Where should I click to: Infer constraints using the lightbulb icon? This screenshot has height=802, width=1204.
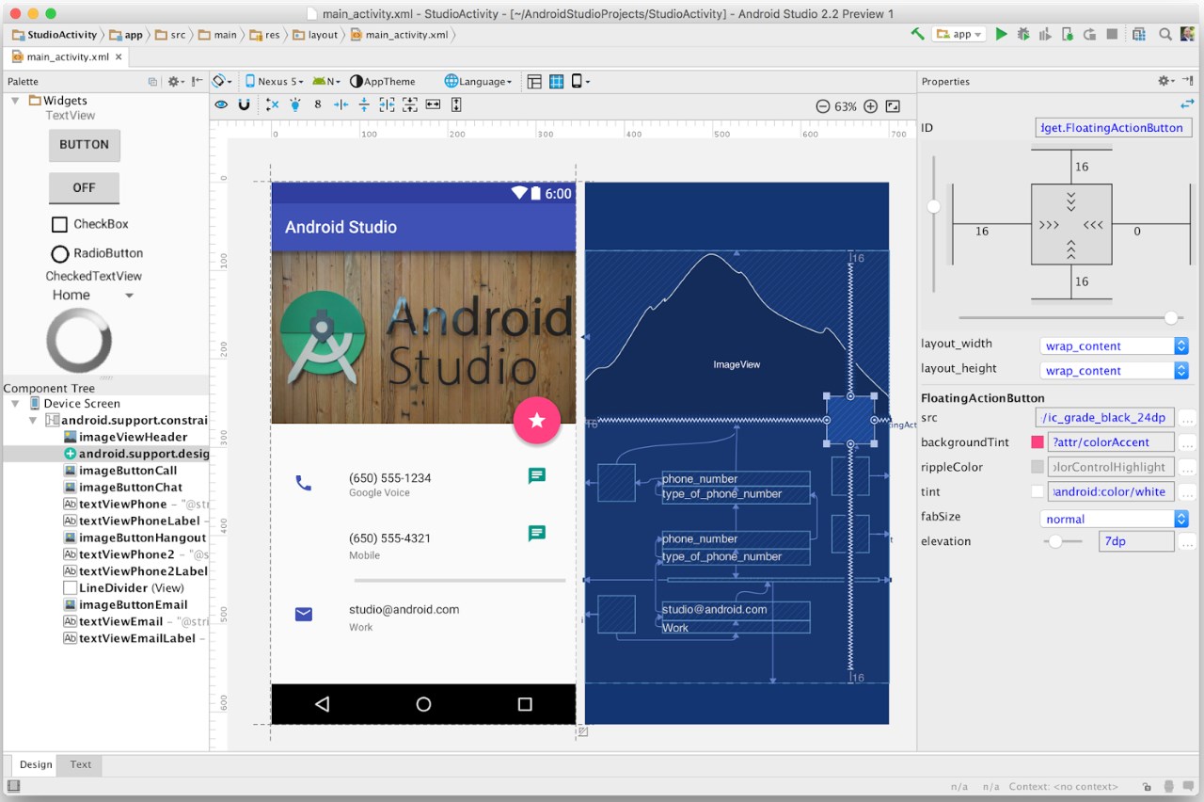(295, 104)
